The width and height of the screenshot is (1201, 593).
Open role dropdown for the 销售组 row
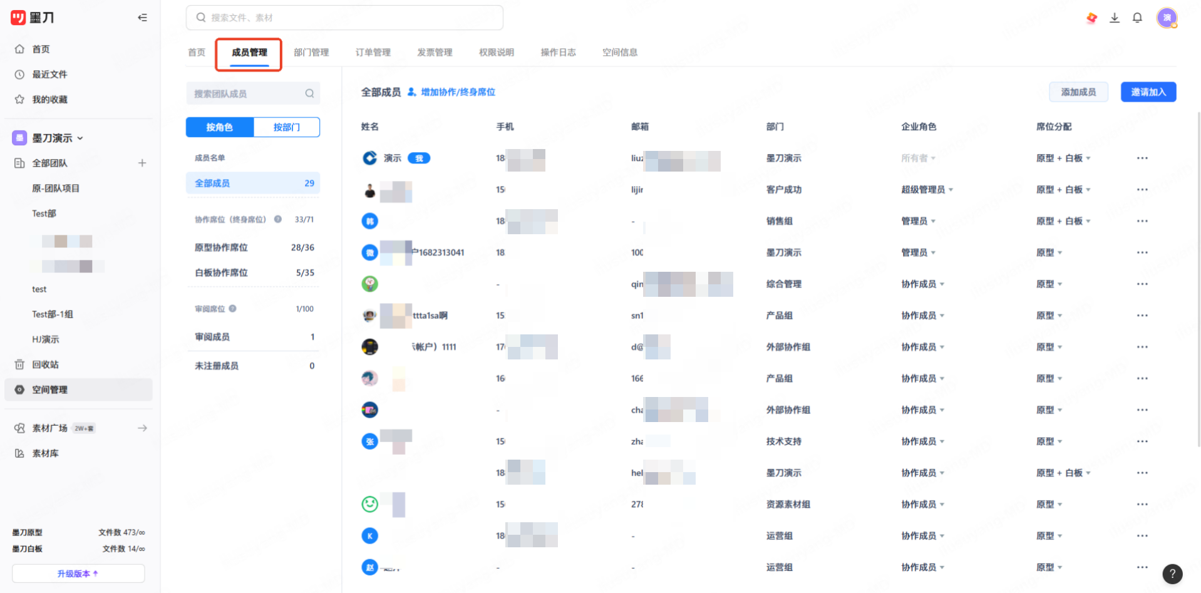(919, 221)
